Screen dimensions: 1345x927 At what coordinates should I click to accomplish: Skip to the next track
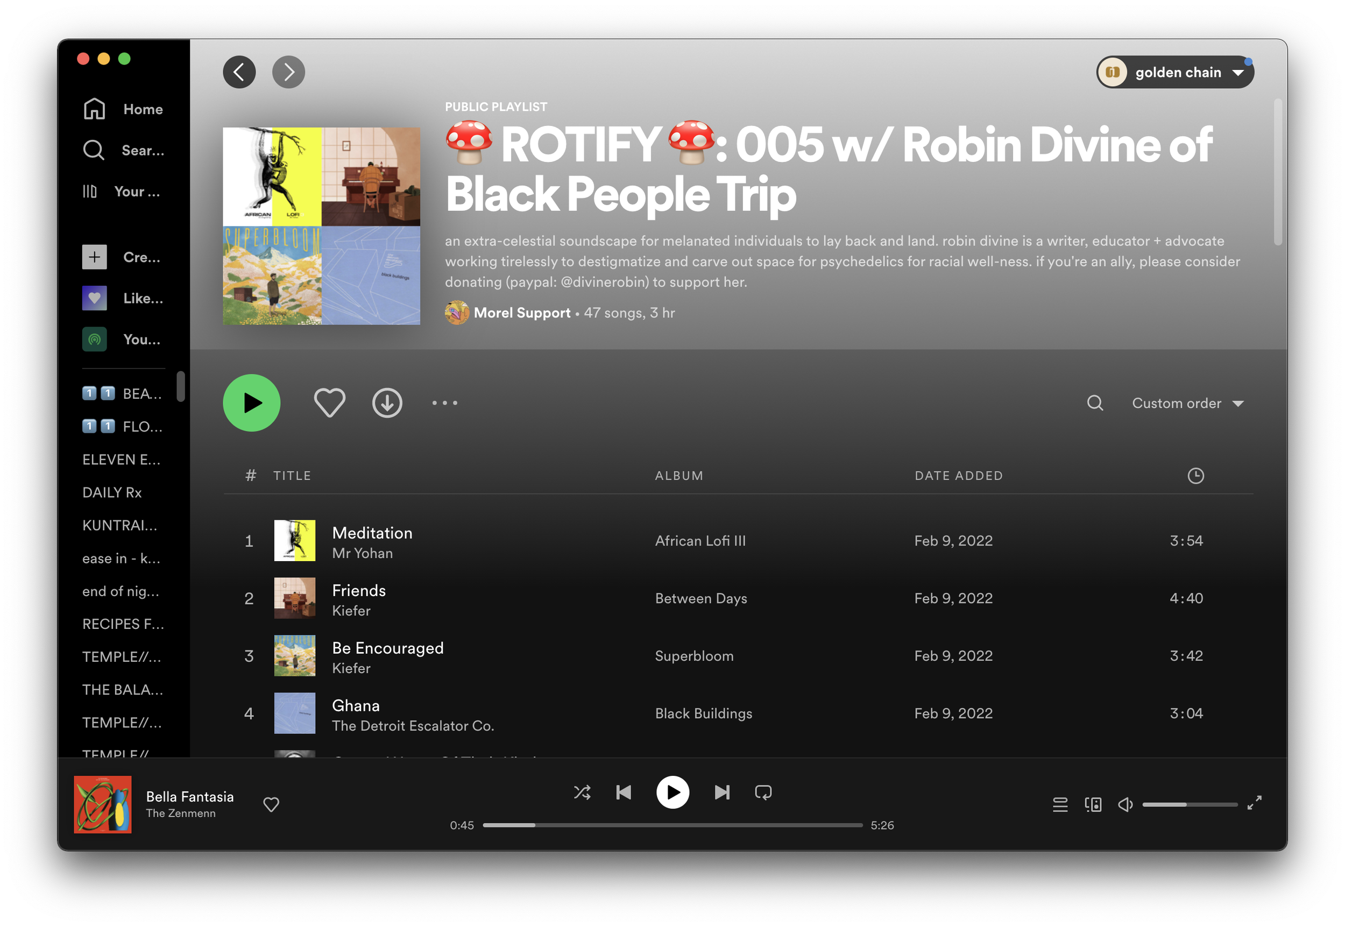(x=722, y=792)
